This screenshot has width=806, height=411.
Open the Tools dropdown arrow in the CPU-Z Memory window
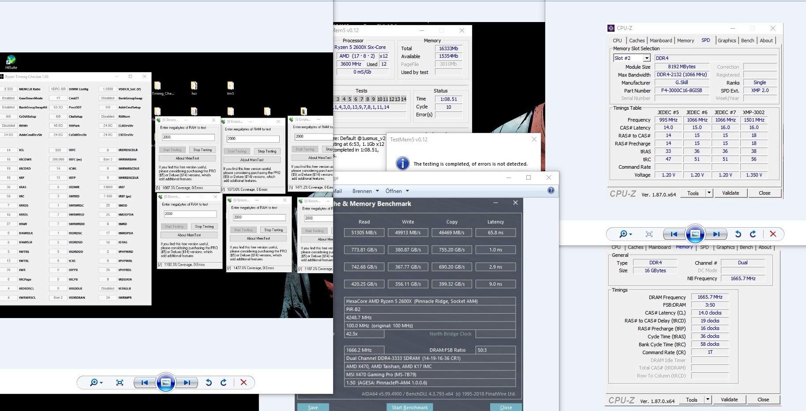tap(708, 400)
